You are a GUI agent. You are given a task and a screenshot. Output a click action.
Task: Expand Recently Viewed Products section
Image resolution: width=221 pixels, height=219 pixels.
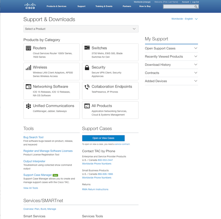172,56
